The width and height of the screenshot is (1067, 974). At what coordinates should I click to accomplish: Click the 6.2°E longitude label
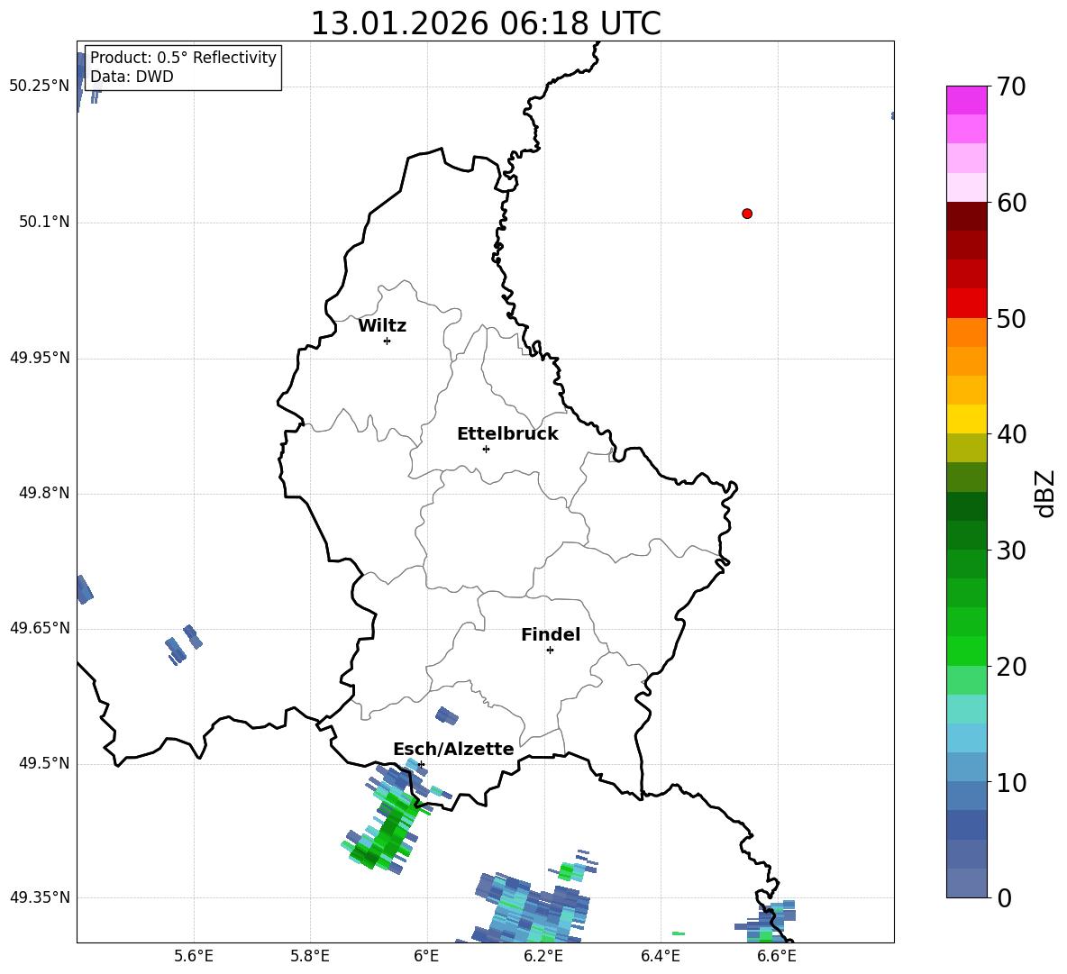(x=543, y=956)
